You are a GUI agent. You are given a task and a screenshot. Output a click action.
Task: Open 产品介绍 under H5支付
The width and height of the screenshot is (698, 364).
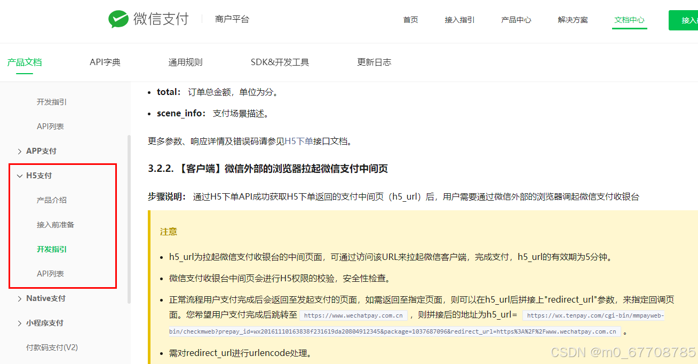52,200
